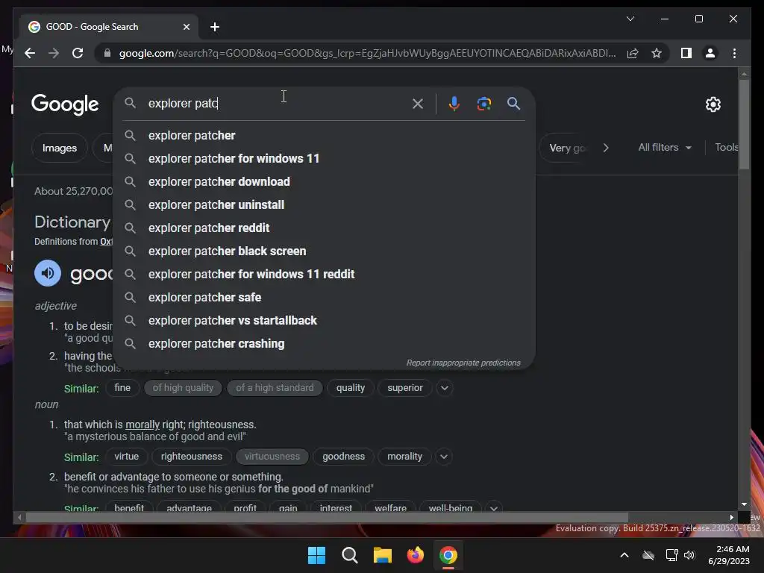764x573 pixels.
Task: Submit search with magnifier button
Action: pos(513,103)
